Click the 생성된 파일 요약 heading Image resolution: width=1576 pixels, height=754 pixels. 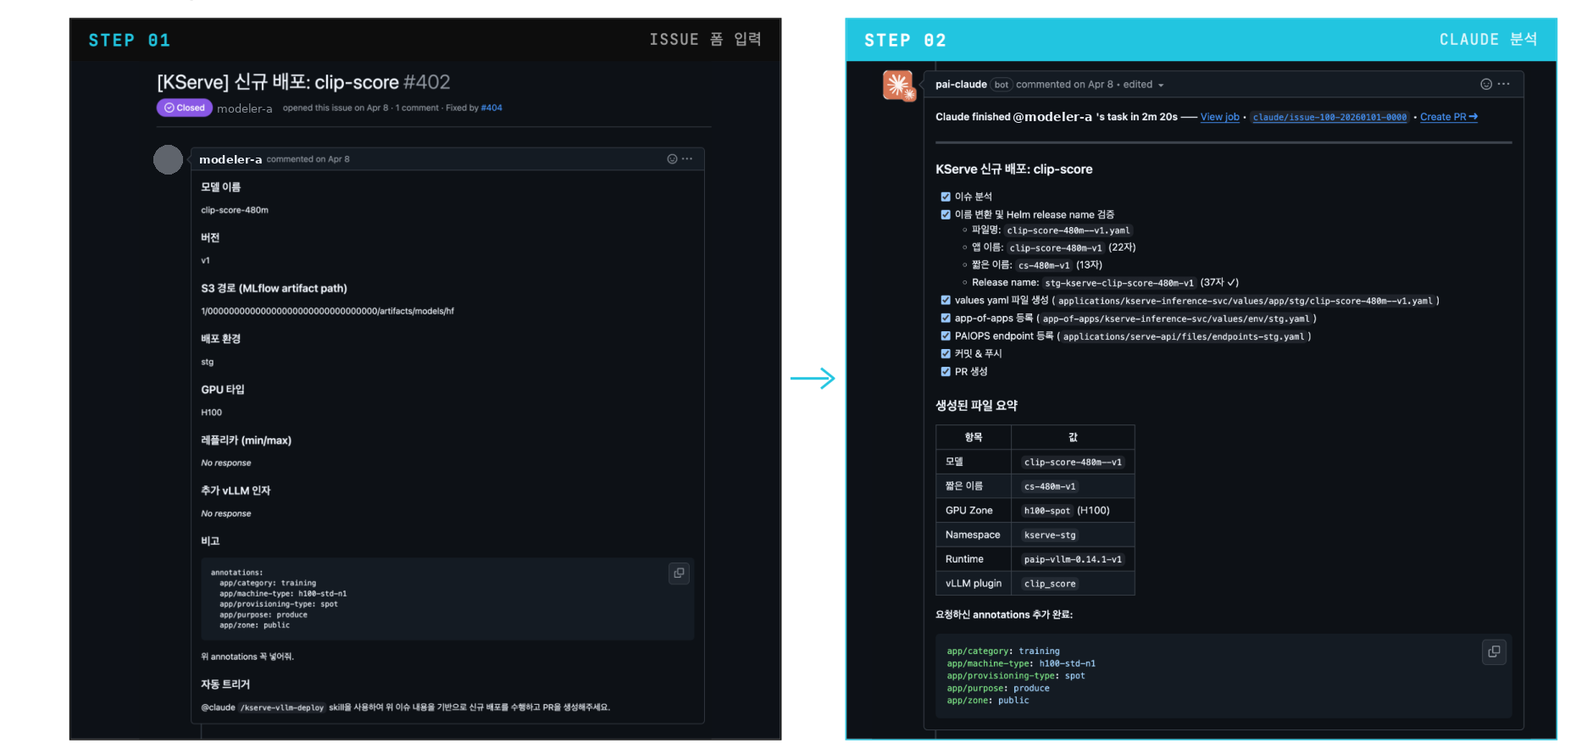coord(976,406)
